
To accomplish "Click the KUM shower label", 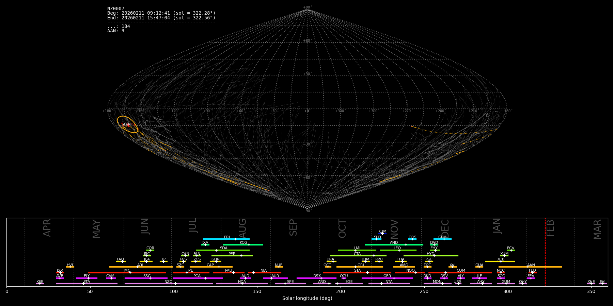I will (382, 232).
